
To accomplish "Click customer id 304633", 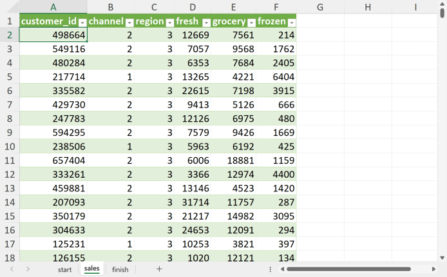I will click(53, 230).
